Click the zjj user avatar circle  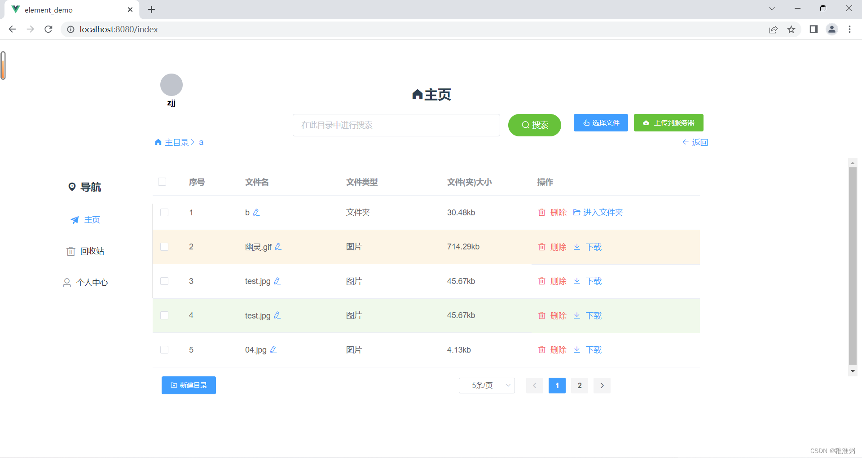pyautogui.click(x=172, y=85)
